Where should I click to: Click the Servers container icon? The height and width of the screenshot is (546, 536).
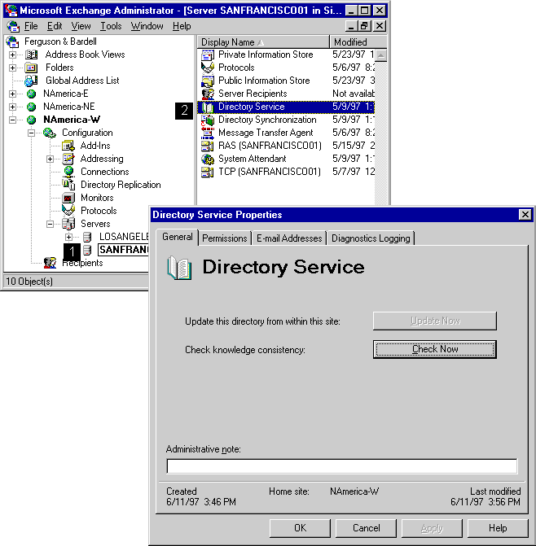click(68, 224)
